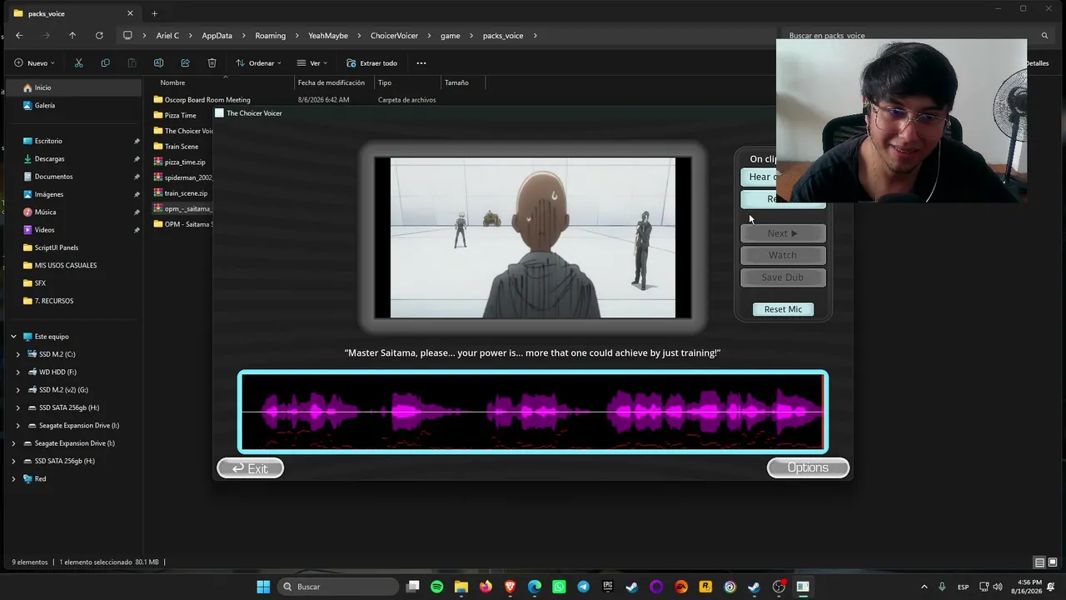Collapse the Este equipo tree node
Viewport: 1066px width, 600px height.
[13, 337]
